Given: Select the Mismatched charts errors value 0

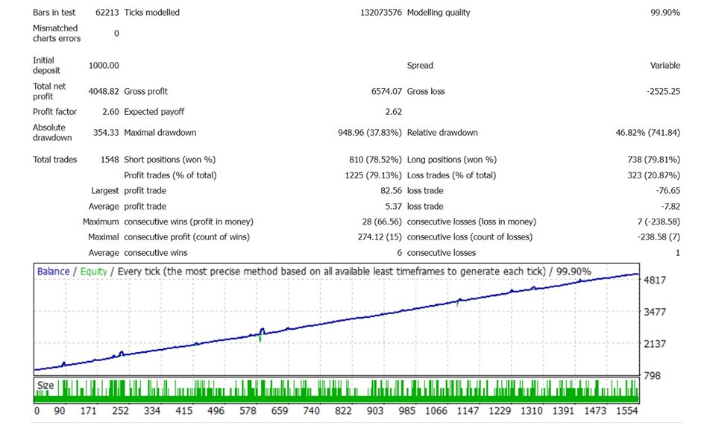Looking at the screenshot, I should point(116,34).
